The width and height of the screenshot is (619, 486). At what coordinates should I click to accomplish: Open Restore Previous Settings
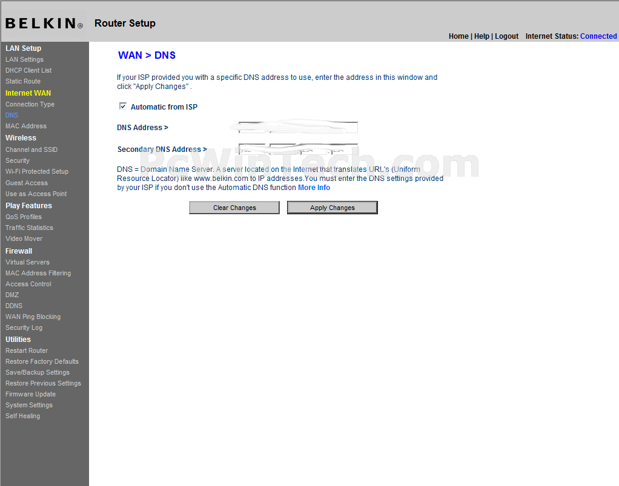43,384
